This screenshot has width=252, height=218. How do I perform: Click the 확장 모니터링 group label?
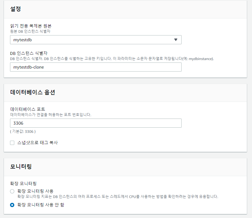coord(23,183)
